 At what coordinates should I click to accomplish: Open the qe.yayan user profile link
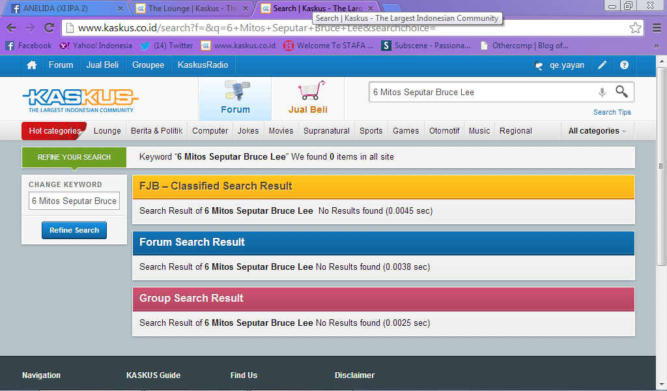pos(567,65)
